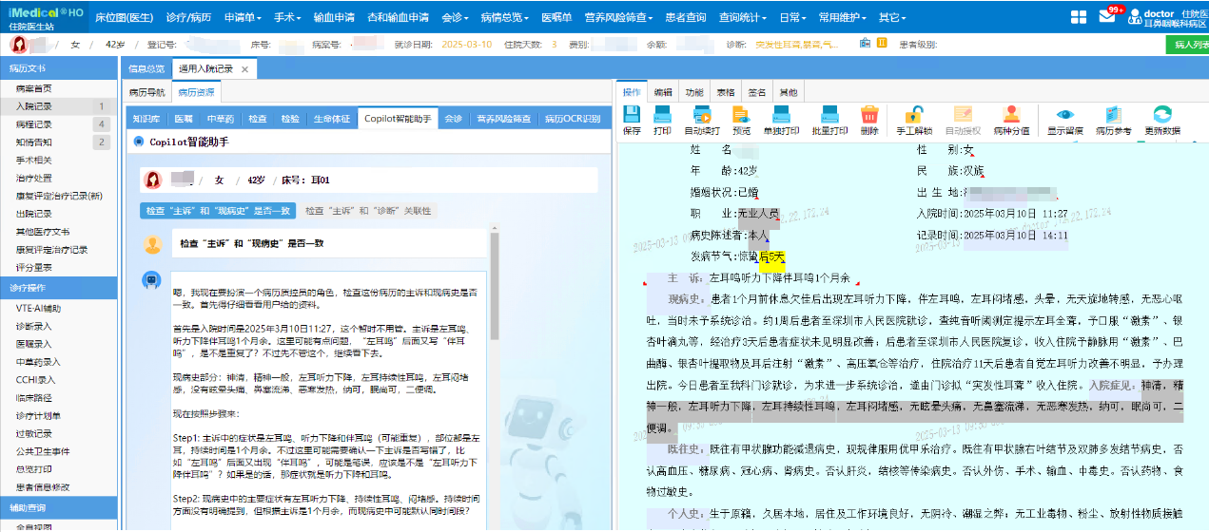Open the mail icon with 99+ badge
This screenshot has width=1209, height=532.
click(1107, 16)
